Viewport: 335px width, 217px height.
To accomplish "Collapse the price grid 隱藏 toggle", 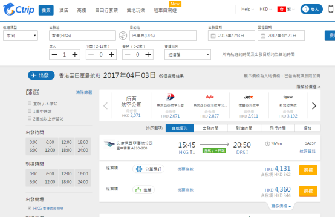I will [308, 87].
